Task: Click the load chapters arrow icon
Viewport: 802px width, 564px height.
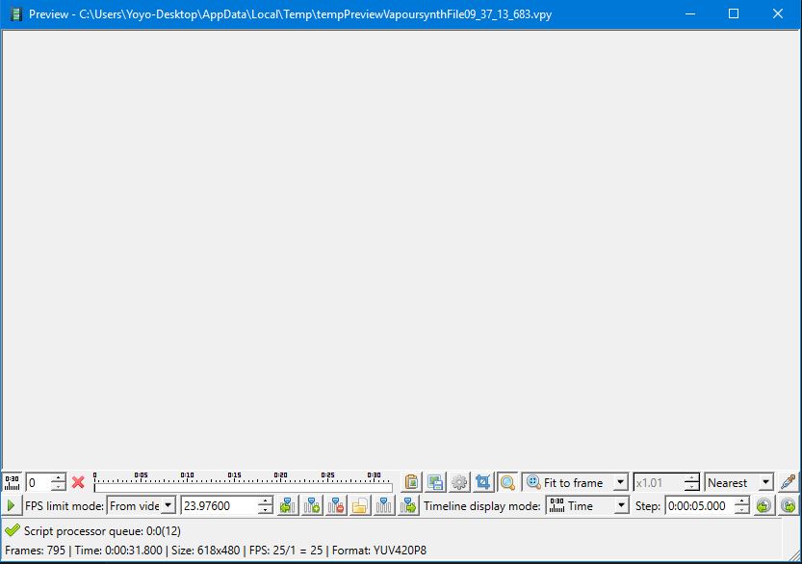Action: pos(288,505)
